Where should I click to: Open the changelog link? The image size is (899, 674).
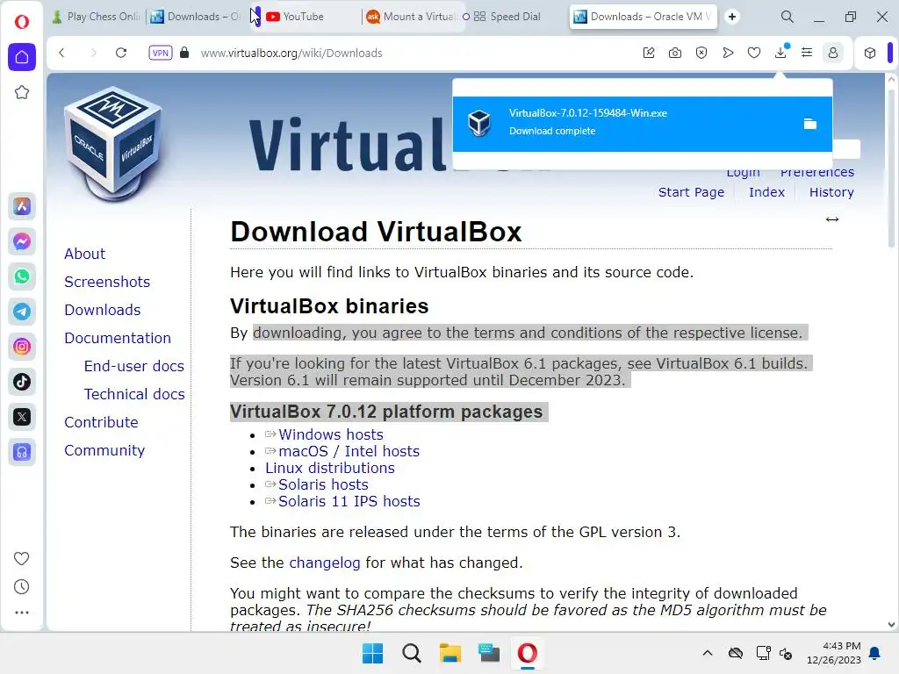(x=325, y=563)
